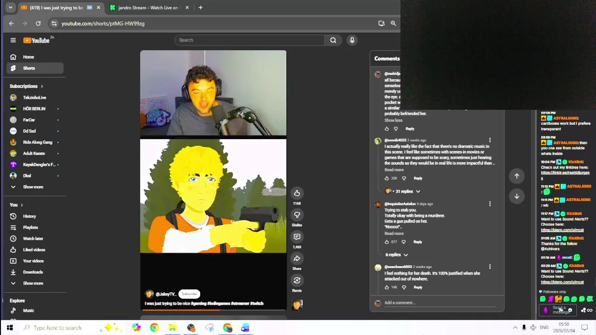Open Chrome from the Windows taskbar
The height and width of the screenshot is (335, 596).
154,328
